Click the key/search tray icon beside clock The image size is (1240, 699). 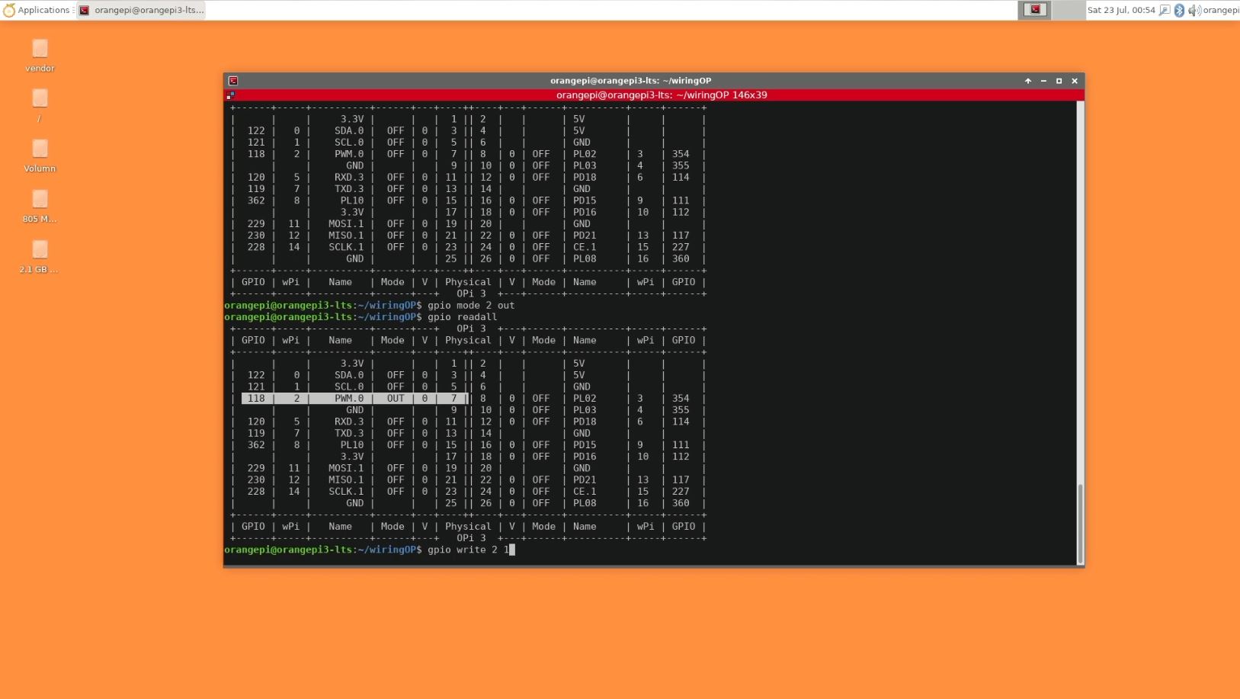tap(1165, 10)
